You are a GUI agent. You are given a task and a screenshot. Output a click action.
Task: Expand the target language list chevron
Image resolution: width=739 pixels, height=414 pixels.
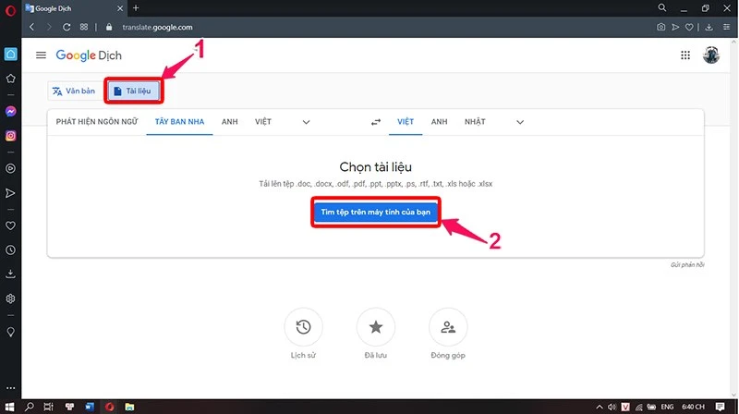[x=520, y=122]
